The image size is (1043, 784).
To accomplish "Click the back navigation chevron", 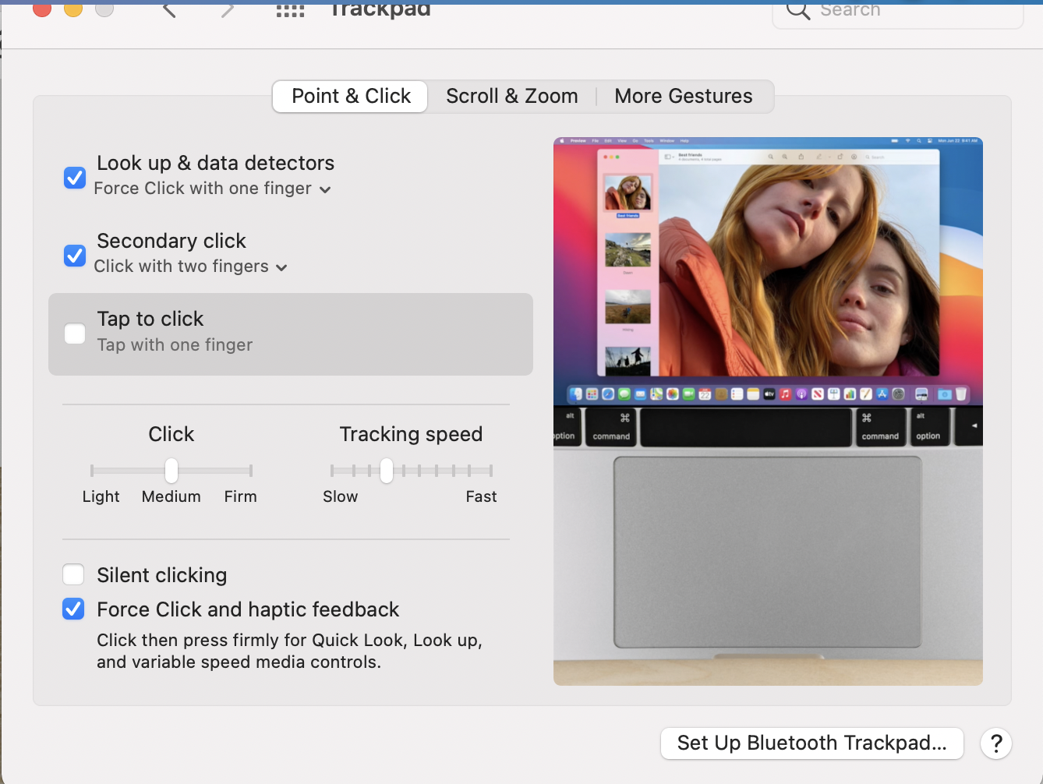I will click(169, 9).
